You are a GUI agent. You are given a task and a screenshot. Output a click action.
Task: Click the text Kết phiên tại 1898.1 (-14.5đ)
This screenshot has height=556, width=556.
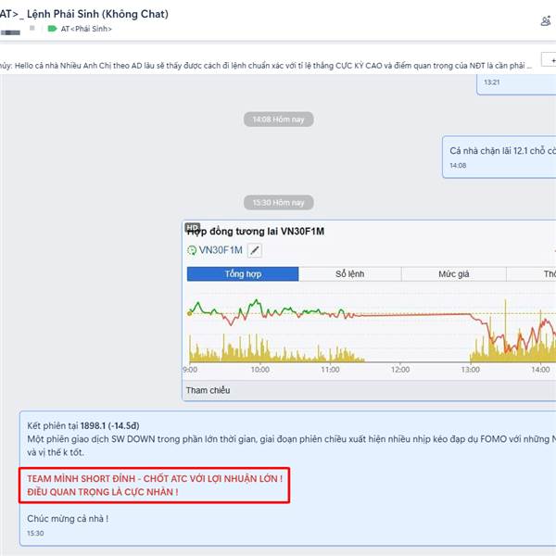[x=83, y=425]
